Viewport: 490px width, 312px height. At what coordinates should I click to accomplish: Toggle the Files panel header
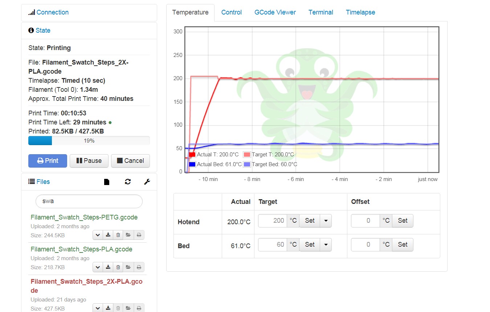point(43,182)
